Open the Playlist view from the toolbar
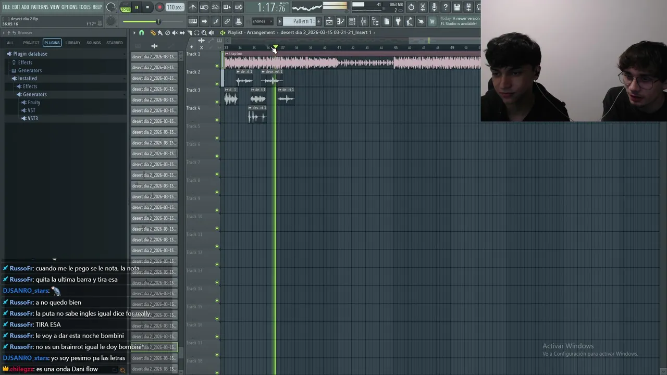Image resolution: width=667 pixels, height=375 pixels. [x=329, y=21]
